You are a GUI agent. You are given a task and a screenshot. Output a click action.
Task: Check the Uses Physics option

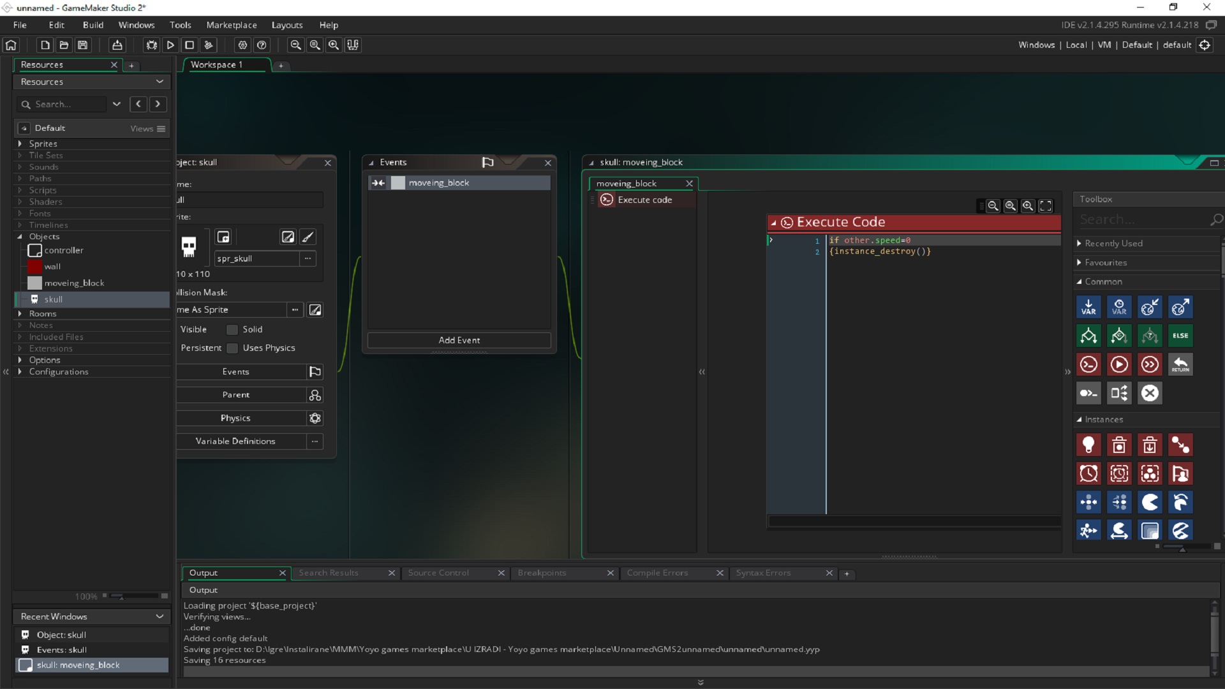coord(232,348)
